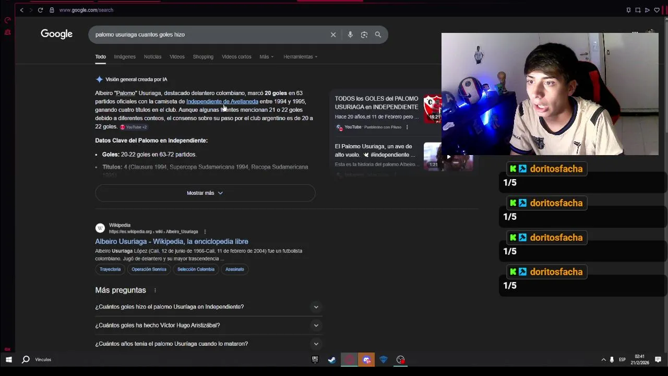The height and width of the screenshot is (376, 668).
Task: Click the first doritosfacha badge
Action: tap(547, 169)
